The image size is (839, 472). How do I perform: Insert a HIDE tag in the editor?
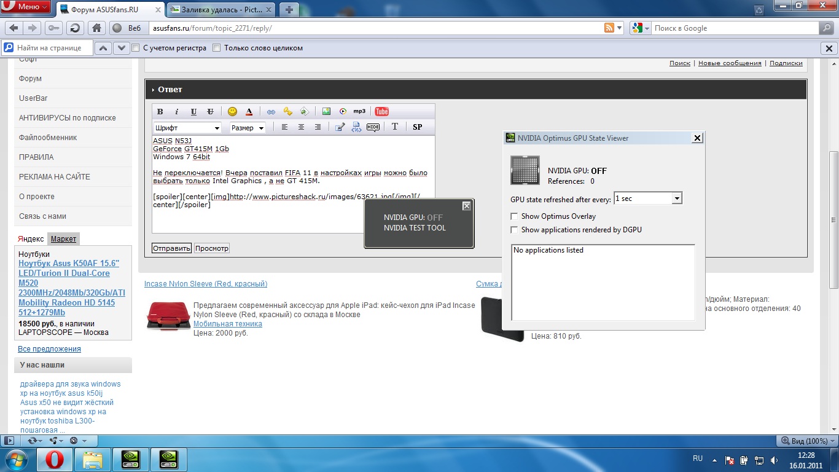coord(373,127)
